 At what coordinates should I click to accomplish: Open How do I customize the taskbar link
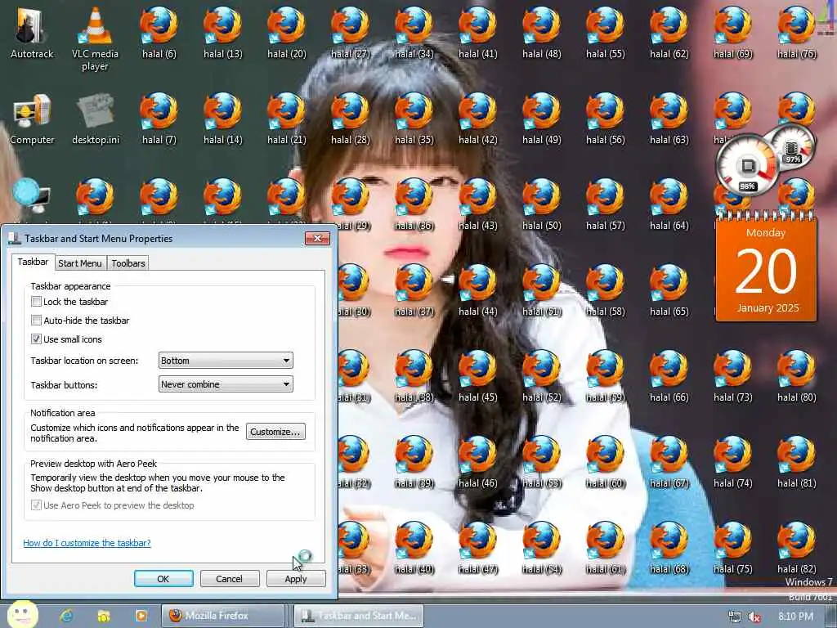pos(87,543)
